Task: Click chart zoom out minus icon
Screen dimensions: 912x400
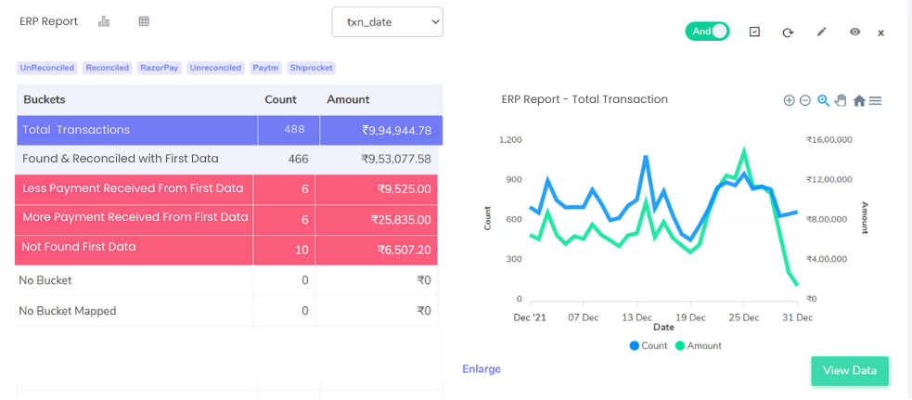Action: point(805,100)
